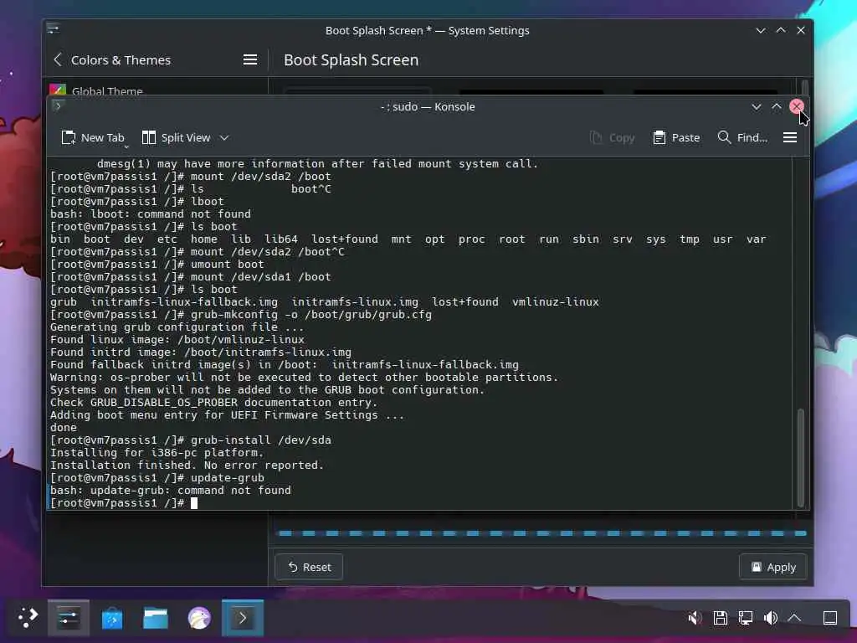Click 'bash: lboot: command not found' line
The height and width of the screenshot is (643, 857).
click(151, 213)
